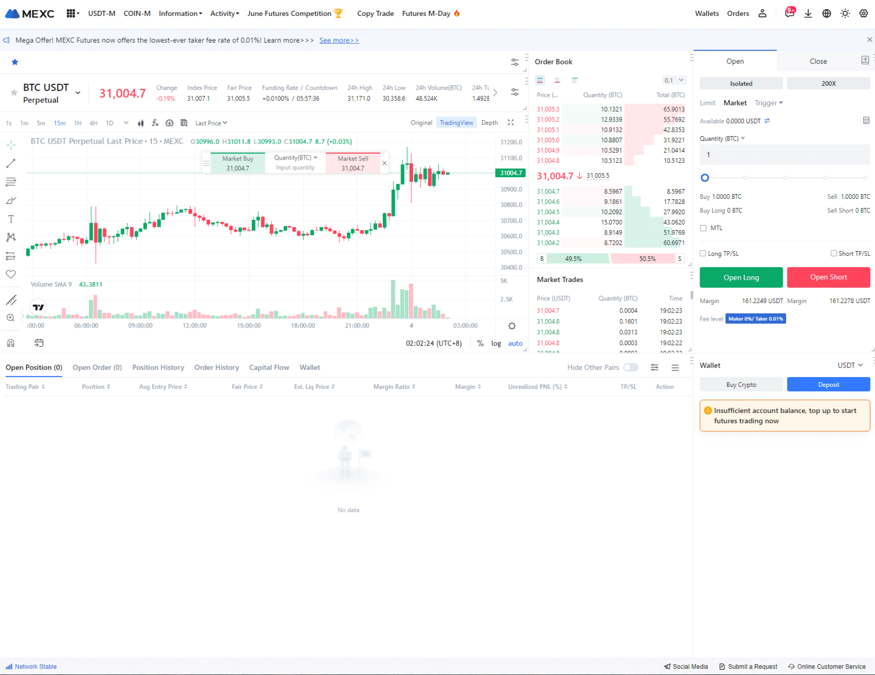
Task: Click the See more link in banner
Action: (x=339, y=40)
